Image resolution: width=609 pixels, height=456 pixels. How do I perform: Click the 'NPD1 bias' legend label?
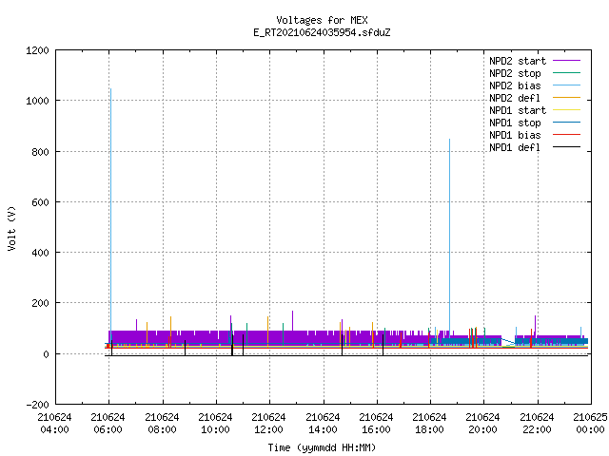515,135
